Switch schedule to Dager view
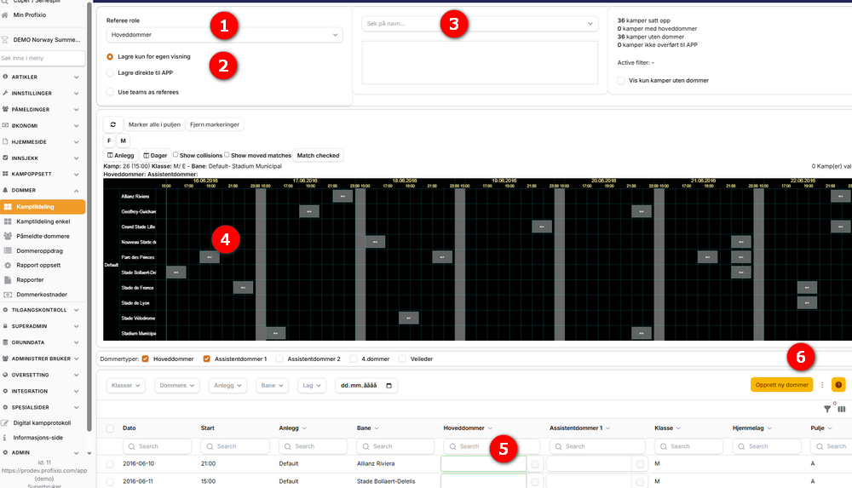Screen dimensions: 852x488 [x=155, y=155]
